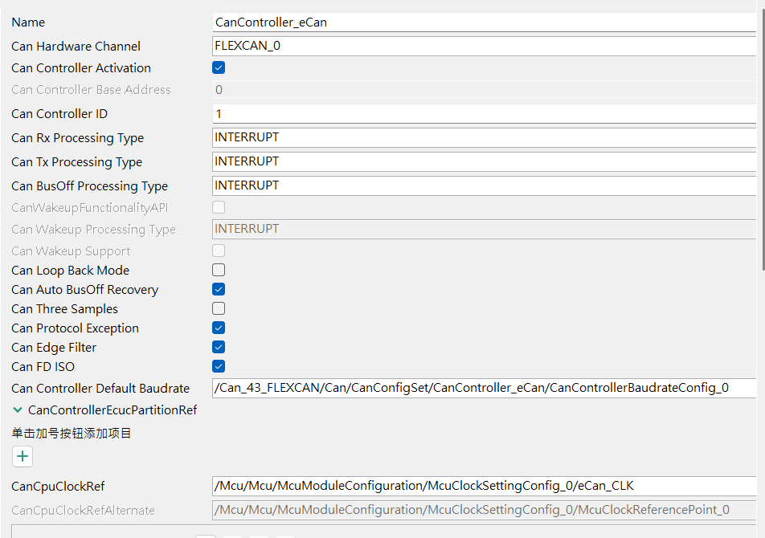
Task: Click the CanCpuClockRefAlternate reference field
Action: (x=484, y=510)
